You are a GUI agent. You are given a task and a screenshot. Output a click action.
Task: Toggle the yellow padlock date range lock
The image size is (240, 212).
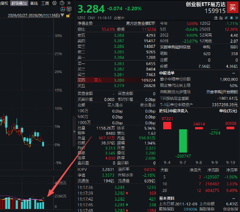pyautogui.click(x=68, y=15)
